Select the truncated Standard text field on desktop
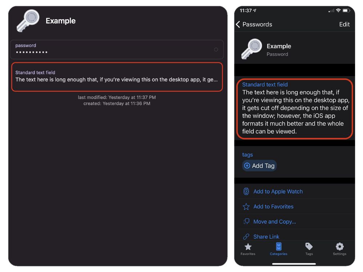 117,77
